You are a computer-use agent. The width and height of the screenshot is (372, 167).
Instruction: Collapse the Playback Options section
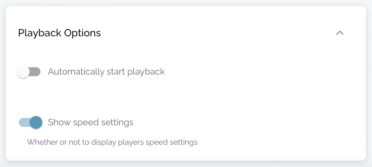pyautogui.click(x=340, y=33)
